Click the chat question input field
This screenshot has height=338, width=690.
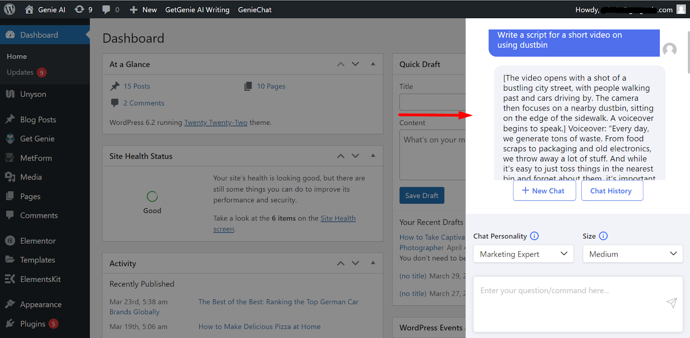(569, 304)
